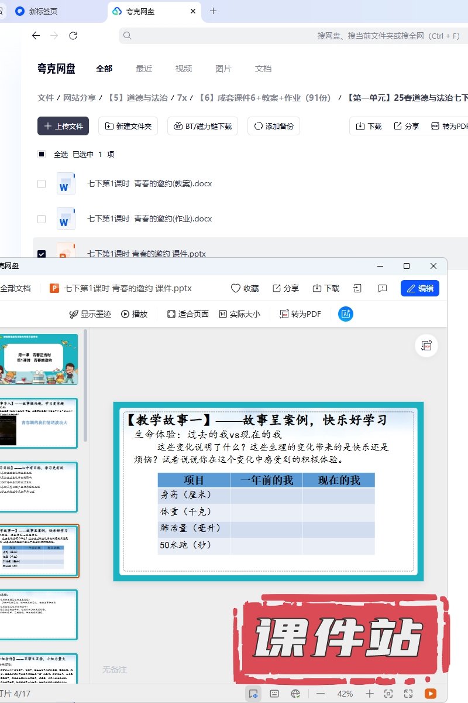Click the floating PDF convert icon

coord(426,346)
